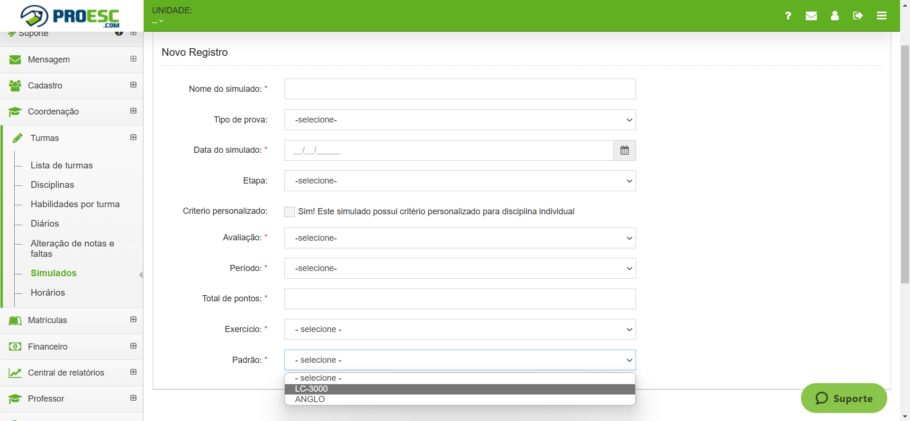Expand the Coordenação menu plus icon
910x421 pixels.
133,111
